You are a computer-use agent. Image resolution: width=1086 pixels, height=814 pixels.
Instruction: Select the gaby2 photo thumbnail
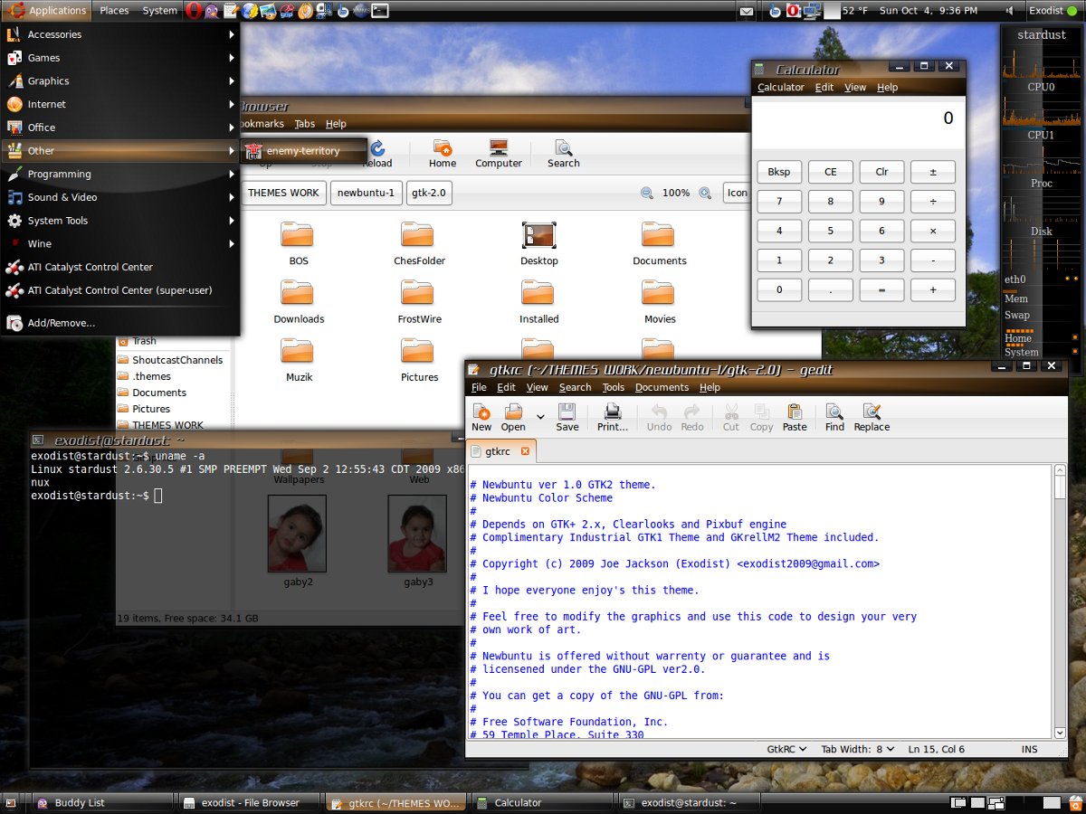[297, 534]
